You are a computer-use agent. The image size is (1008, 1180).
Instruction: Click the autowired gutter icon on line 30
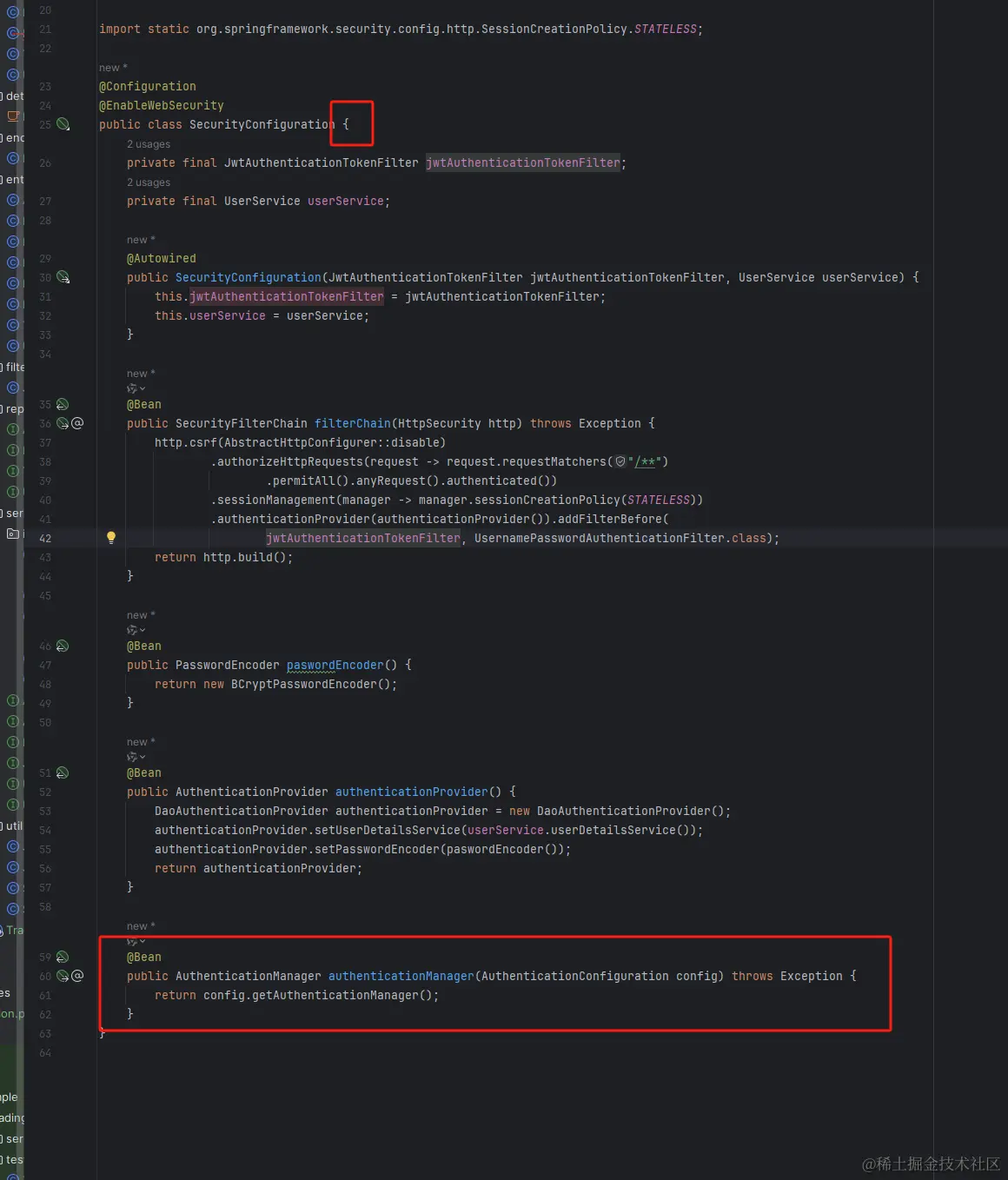click(63, 277)
